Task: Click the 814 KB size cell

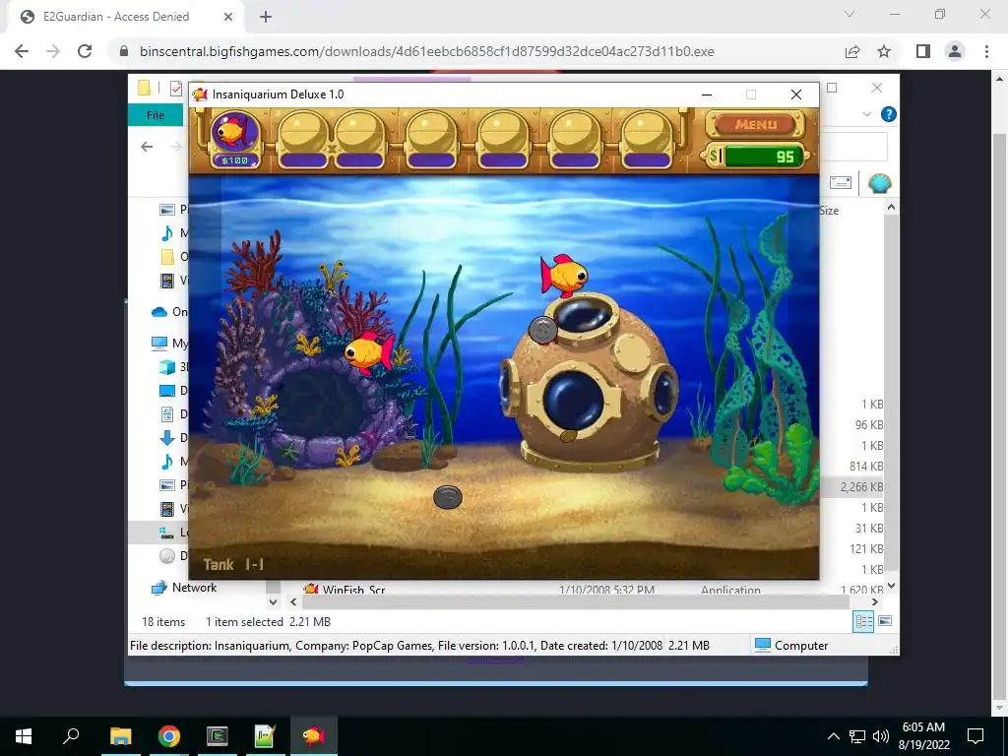Action: 866,466
